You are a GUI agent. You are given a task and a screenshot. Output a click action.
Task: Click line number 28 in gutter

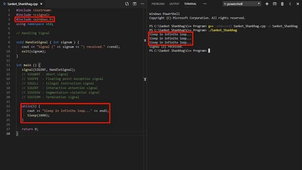pyautogui.click(x=8, y=134)
